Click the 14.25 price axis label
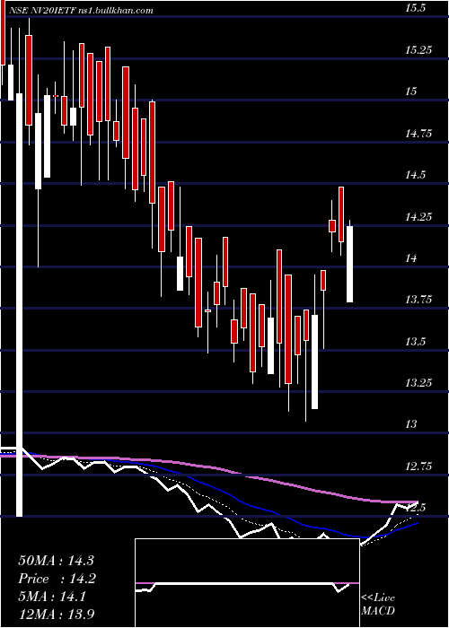The width and height of the screenshot is (449, 628). (x=418, y=217)
